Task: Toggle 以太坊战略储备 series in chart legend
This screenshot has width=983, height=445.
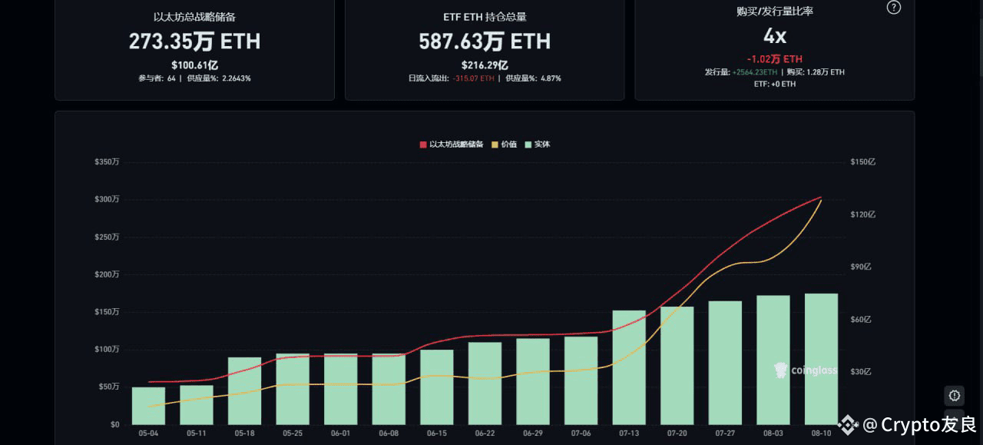Action: click(452, 144)
